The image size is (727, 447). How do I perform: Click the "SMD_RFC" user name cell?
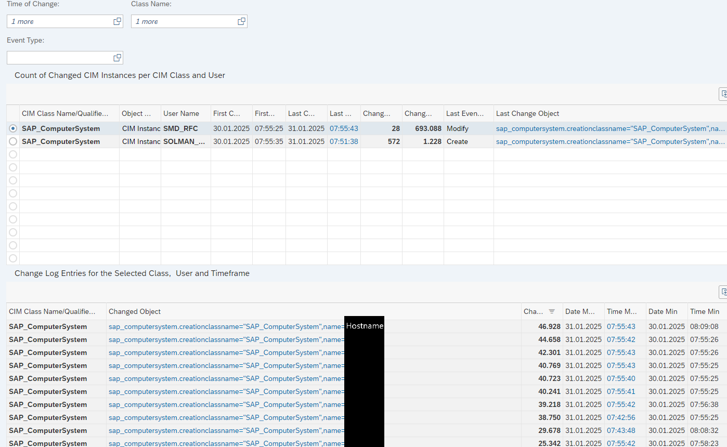tap(186, 128)
